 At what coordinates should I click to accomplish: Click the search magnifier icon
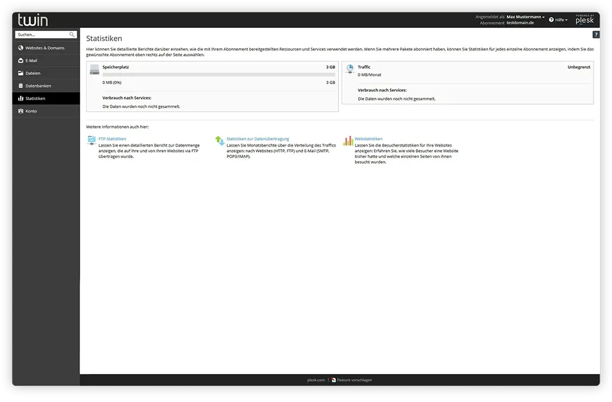72,35
